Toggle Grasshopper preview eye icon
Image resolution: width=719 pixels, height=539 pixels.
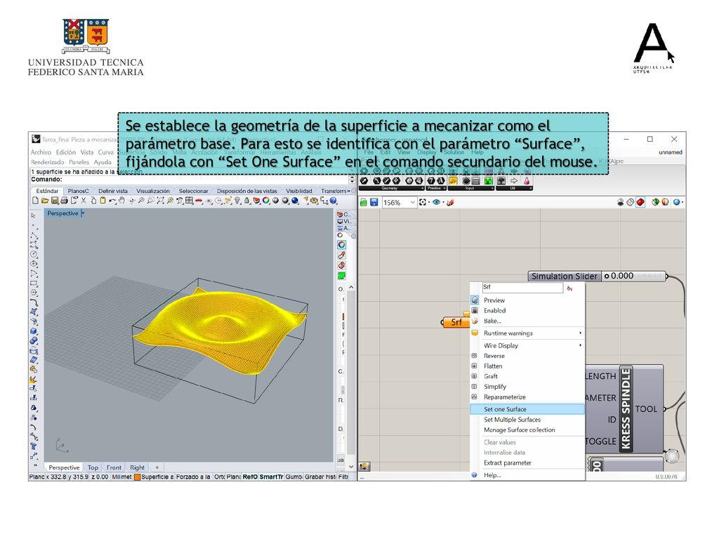click(436, 202)
